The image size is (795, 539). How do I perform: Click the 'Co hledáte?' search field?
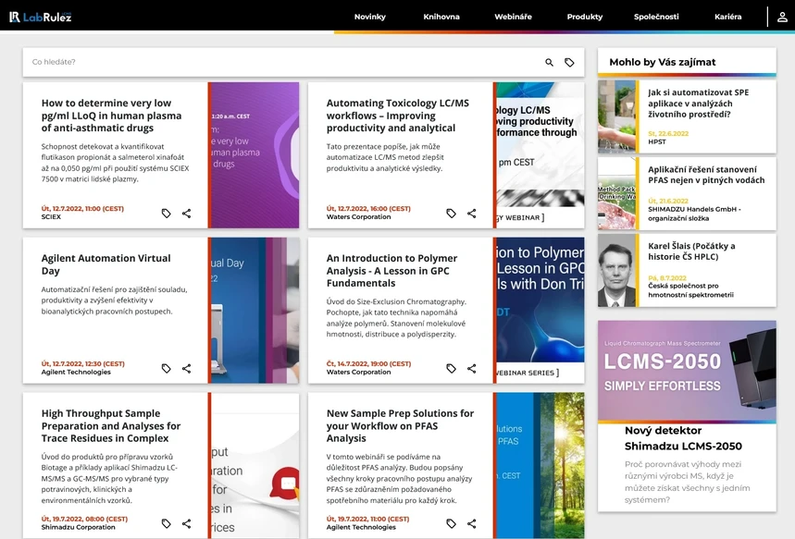(x=284, y=62)
